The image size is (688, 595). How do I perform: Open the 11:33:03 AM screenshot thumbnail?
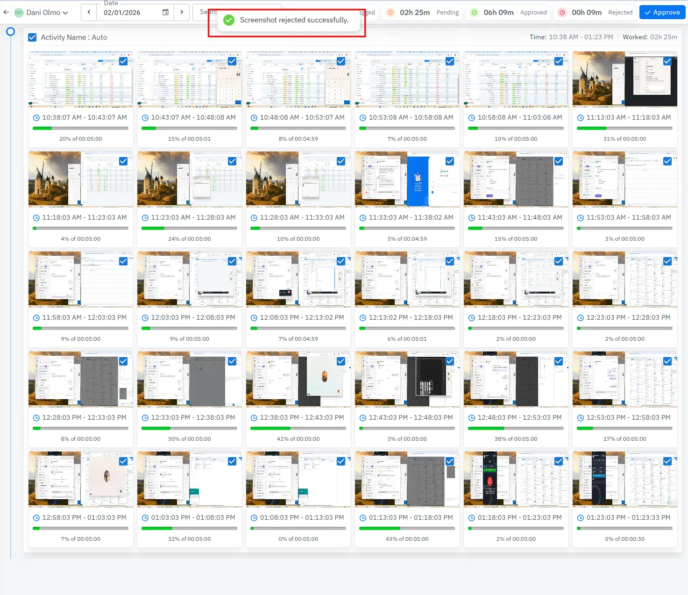click(x=407, y=179)
